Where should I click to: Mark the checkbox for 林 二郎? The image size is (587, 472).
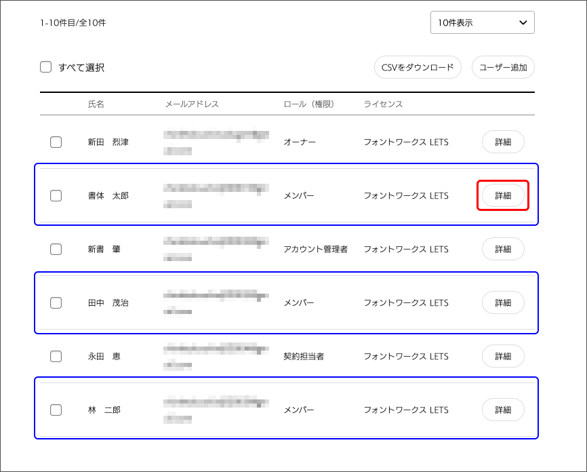(x=56, y=410)
